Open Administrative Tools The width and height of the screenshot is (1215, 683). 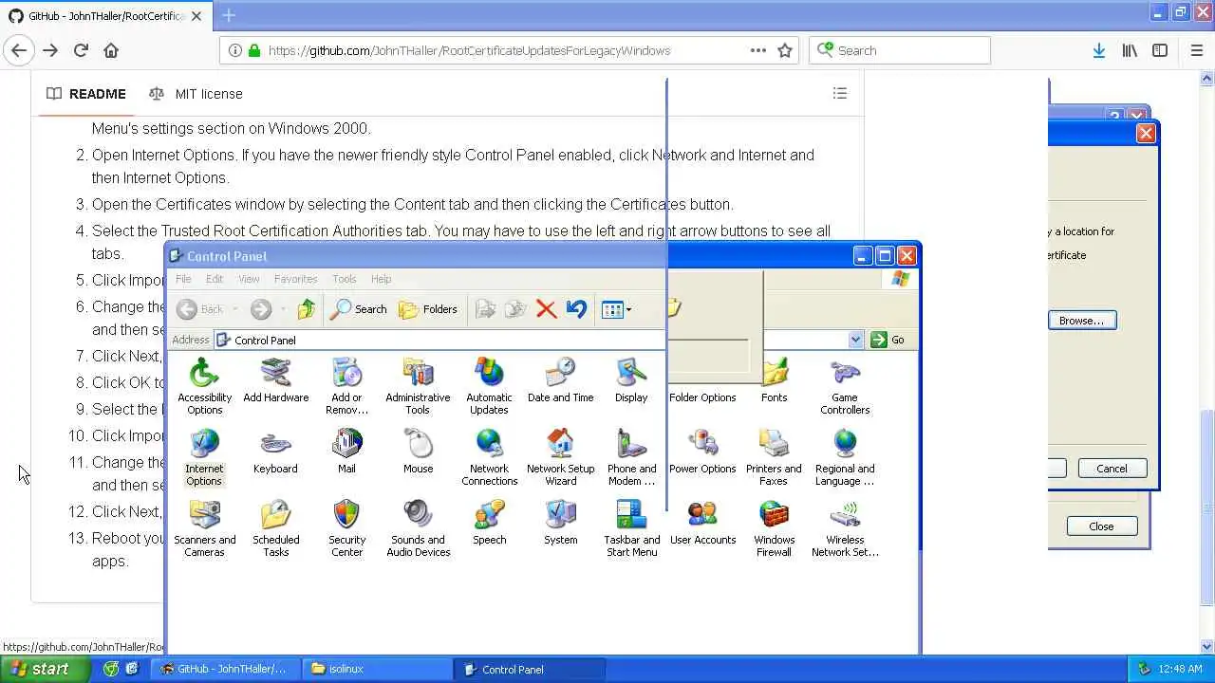[418, 386]
